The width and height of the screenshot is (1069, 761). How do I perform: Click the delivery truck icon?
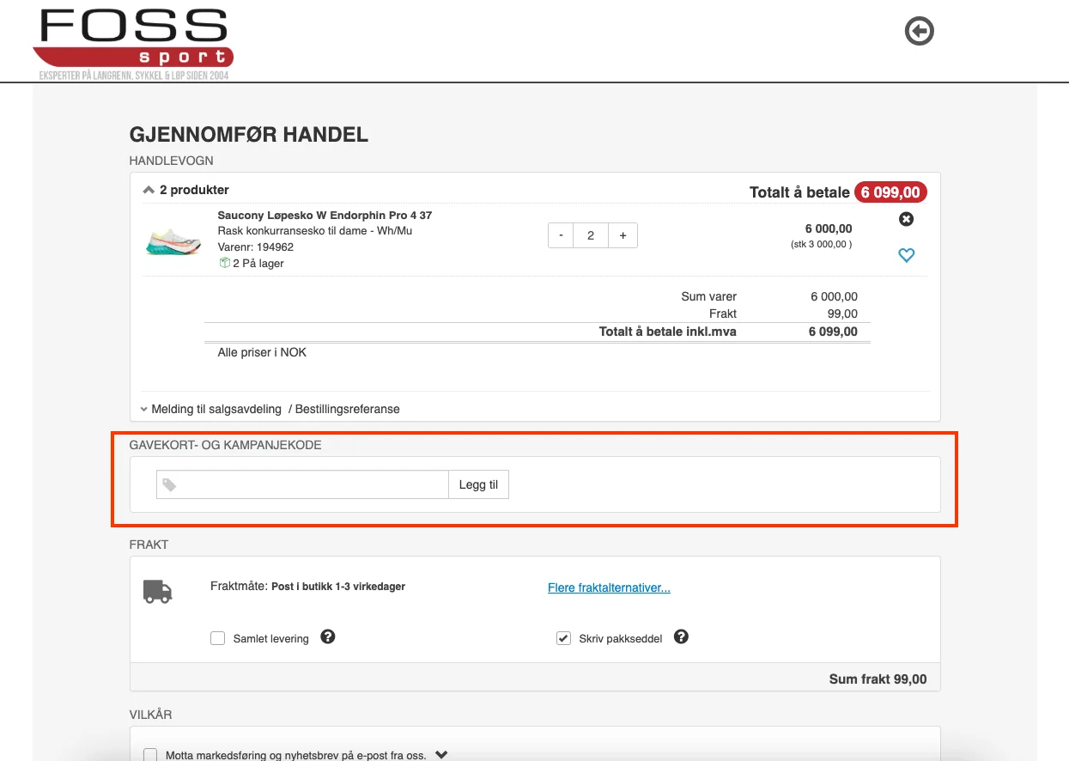point(157,591)
